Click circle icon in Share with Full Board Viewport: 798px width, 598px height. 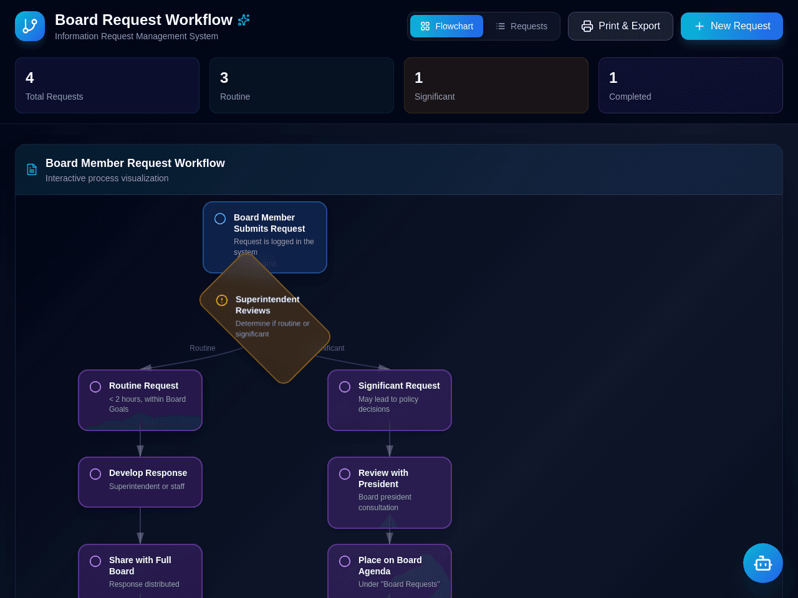point(95,561)
